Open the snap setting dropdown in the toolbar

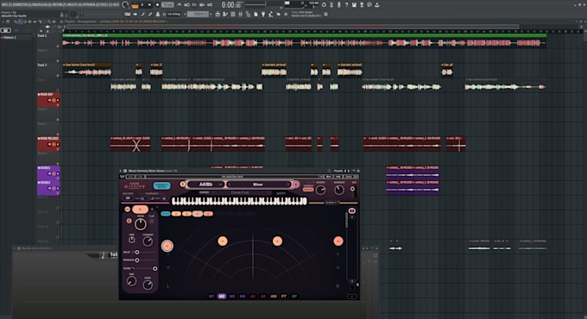pyautogui.click(x=174, y=14)
